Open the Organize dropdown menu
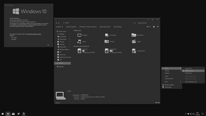The width and height of the screenshot is (206, 116). [x=59, y=27]
